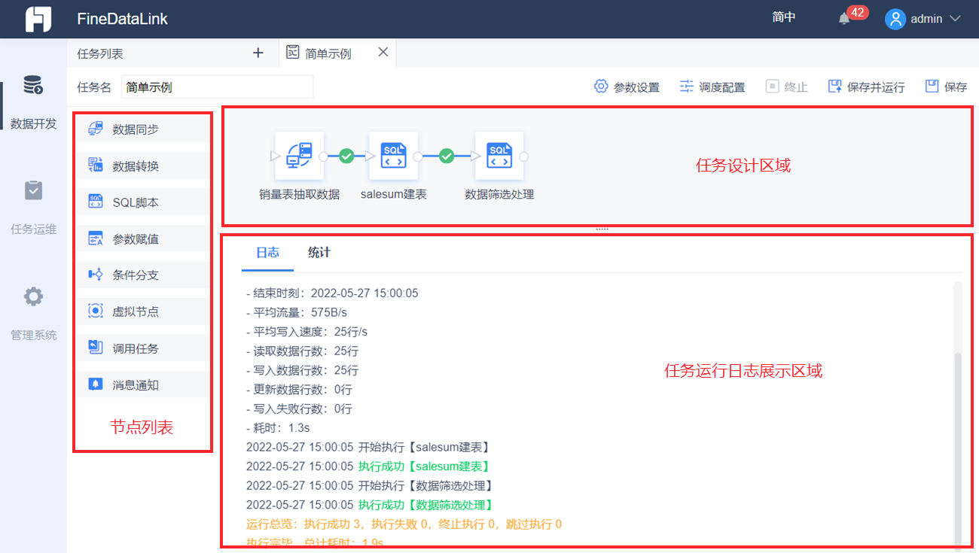Expand the admin user dropdown
Screen dimensions: 979x553
pos(923,19)
